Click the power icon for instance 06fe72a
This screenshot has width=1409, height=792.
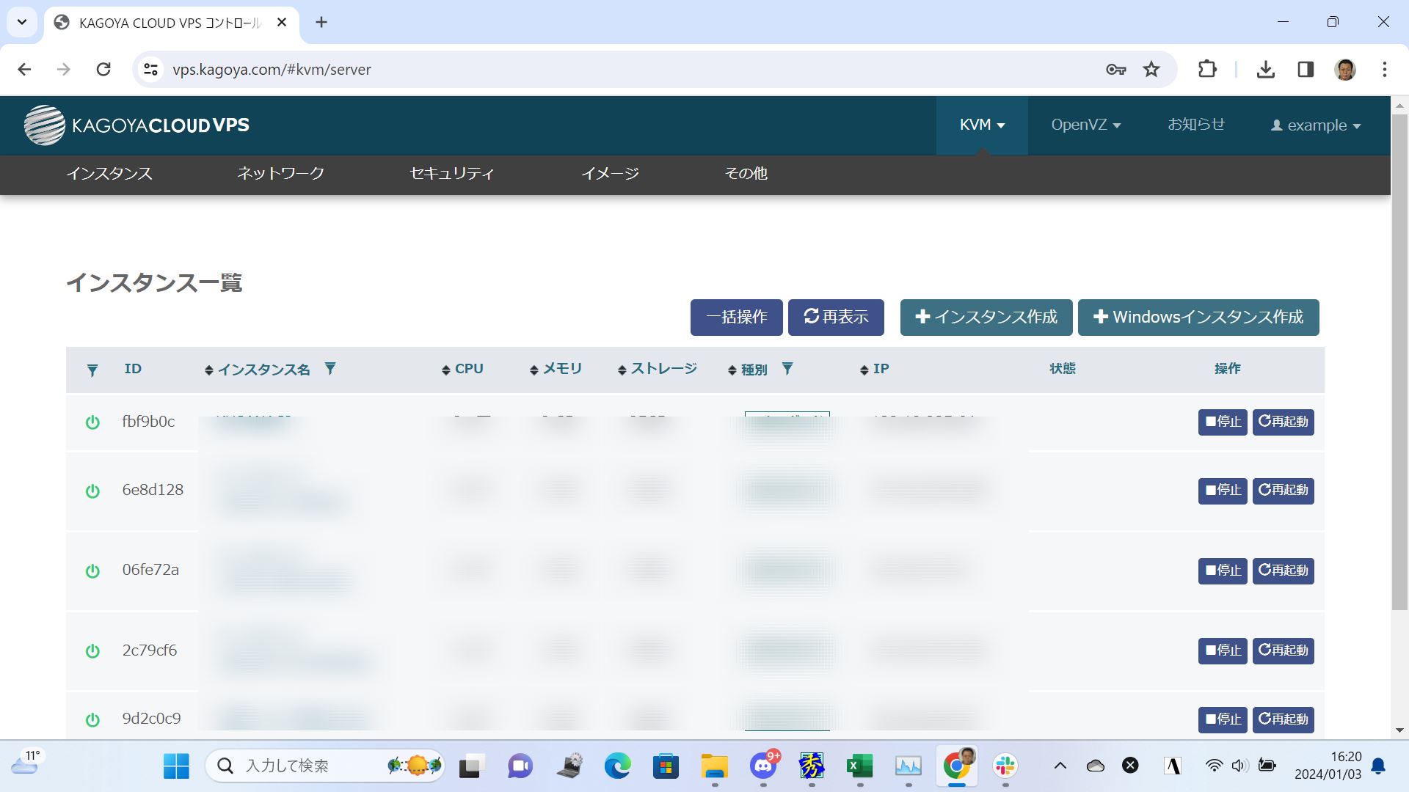tap(92, 571)
